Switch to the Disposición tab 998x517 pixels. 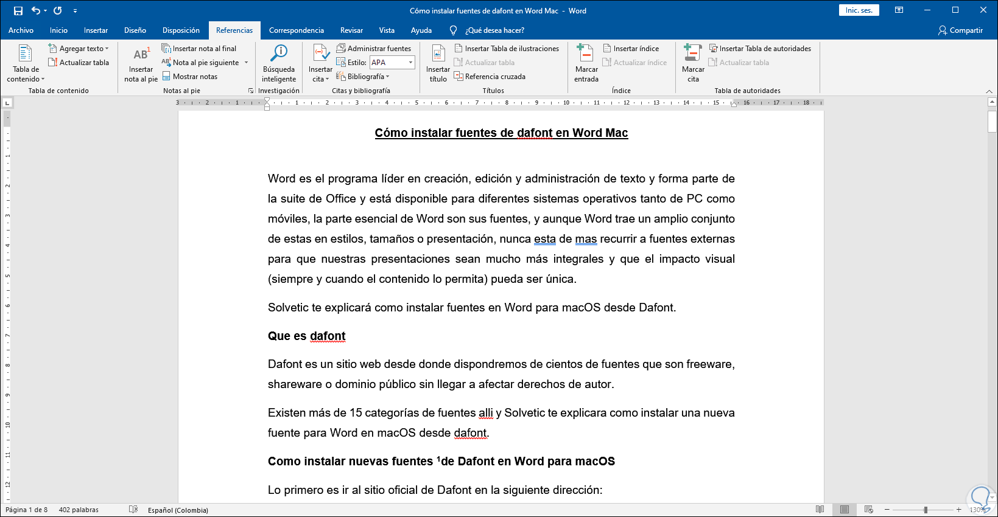pyautogui.click(x=181, y=30)
